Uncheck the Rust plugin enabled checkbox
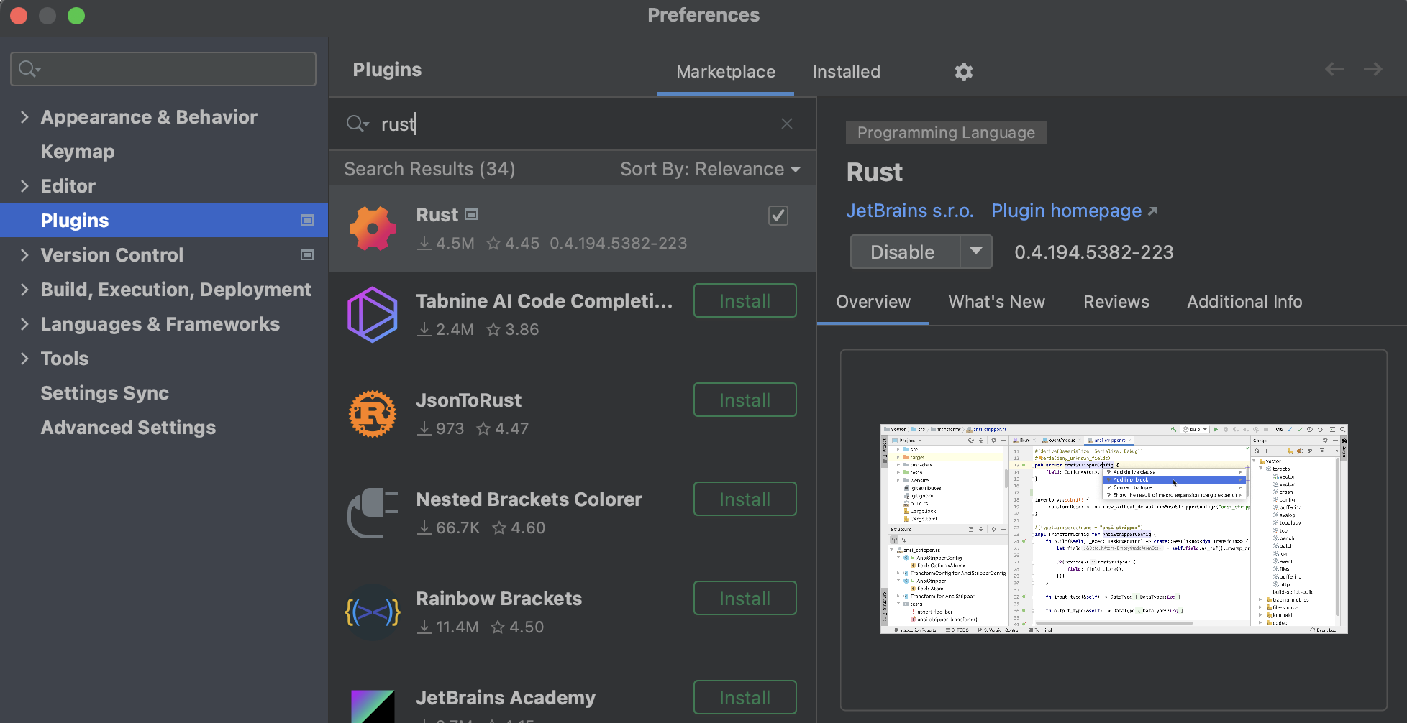The width and height of the screenshot is (1407, 723). [x=778, y=216]
